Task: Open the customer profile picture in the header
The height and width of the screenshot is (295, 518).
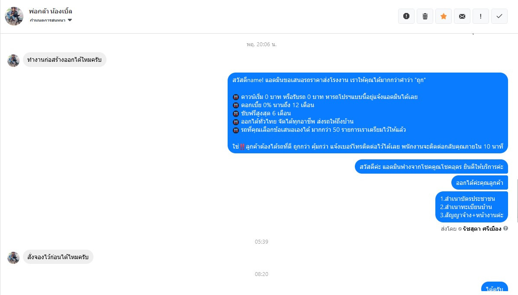Action: tap(14, 16)
